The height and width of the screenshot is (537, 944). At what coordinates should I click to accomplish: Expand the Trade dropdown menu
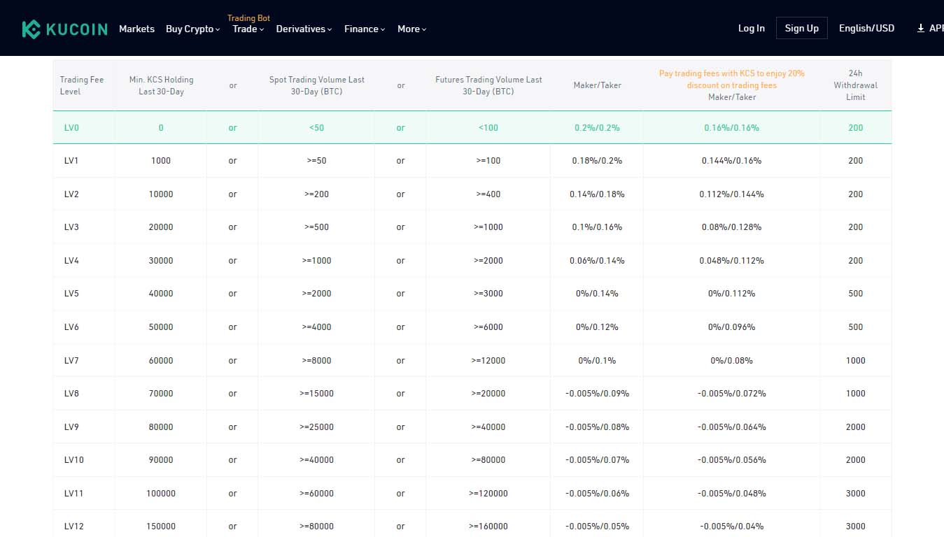coord(248,29)
